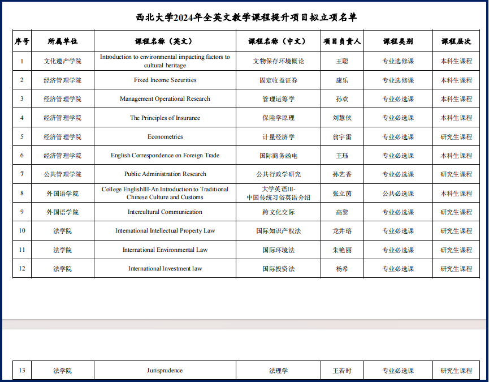Screen dimensions: 489x382
Task: Select project leader 龙井瑢 cell
Action: point(342,231)
